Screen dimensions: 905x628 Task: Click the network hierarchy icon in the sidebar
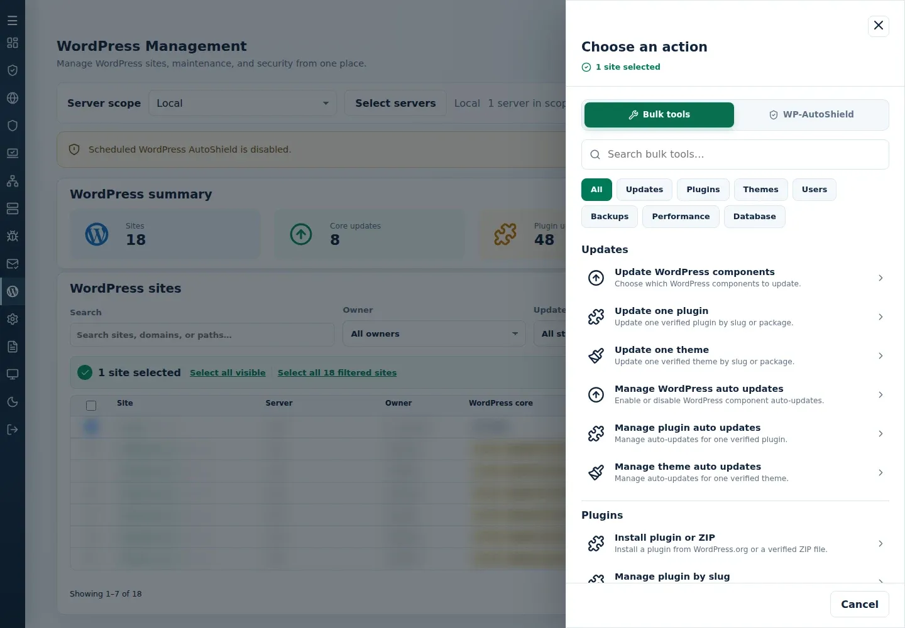click(13, 181)
